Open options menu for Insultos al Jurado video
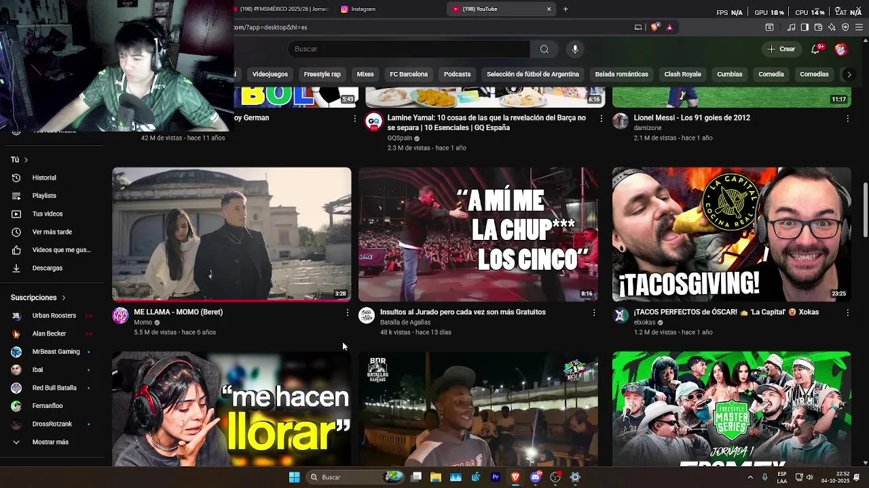This screenshot has height=488, width=869. (x=594, y=312)
